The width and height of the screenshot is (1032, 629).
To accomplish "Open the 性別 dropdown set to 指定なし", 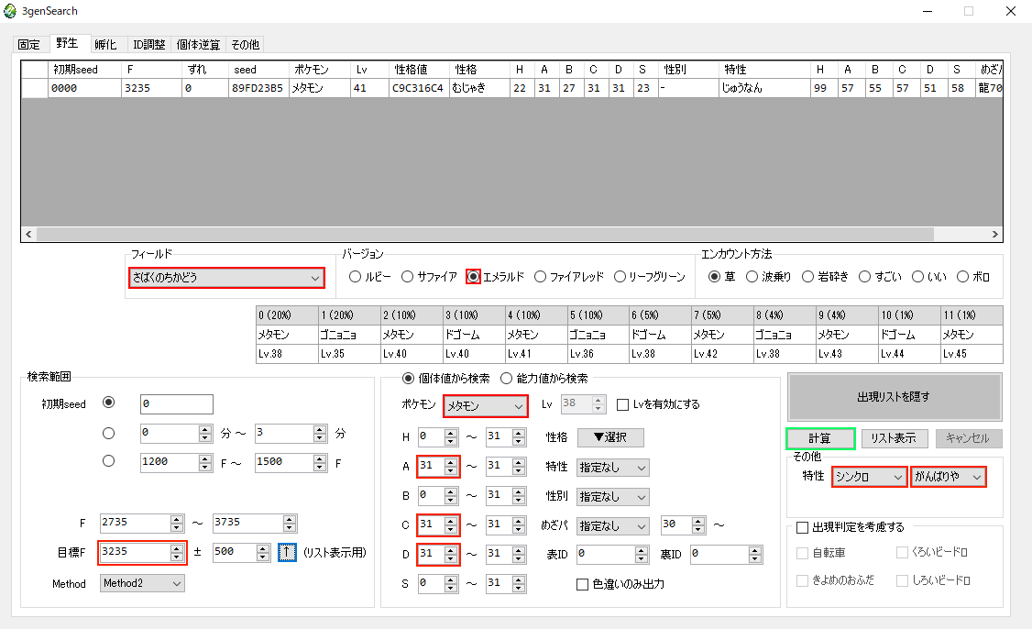I will (x=613, y=497).
